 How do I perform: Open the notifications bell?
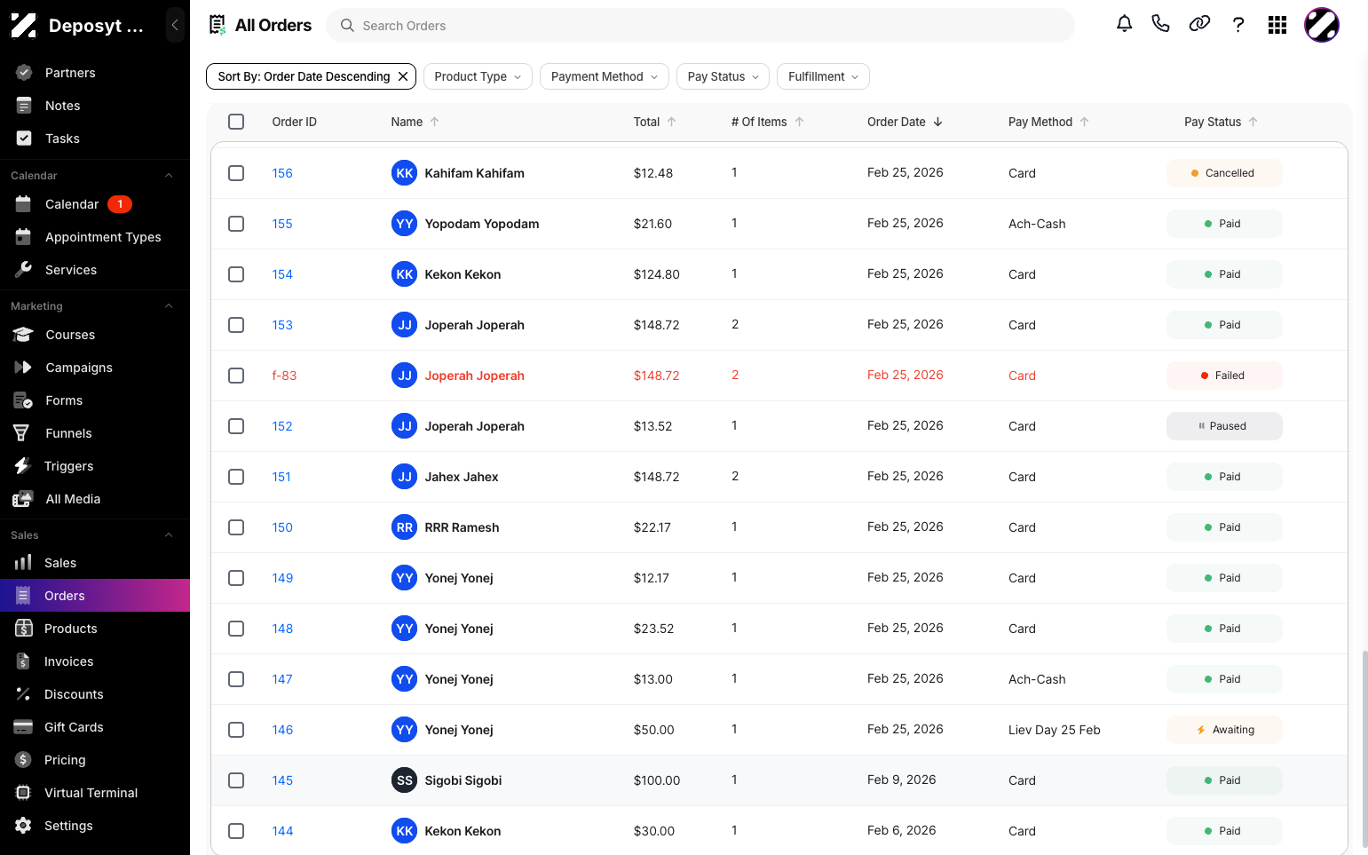coord(1124,24)
